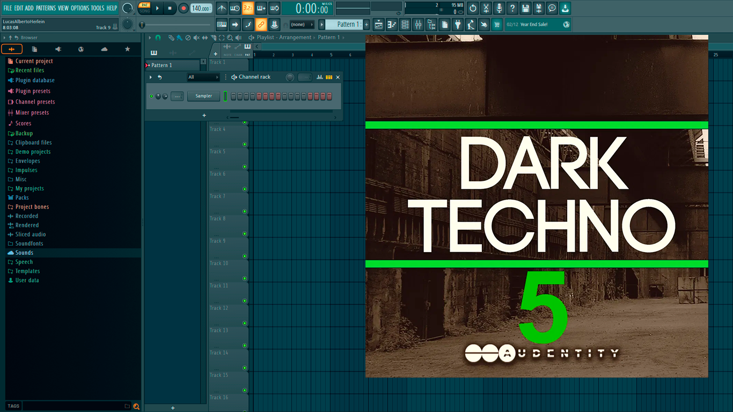Open playlist options arrow menu
733x412 pixels.
coord(150,38)
